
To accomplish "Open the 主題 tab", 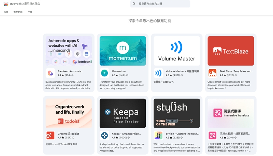I will 30,12.
